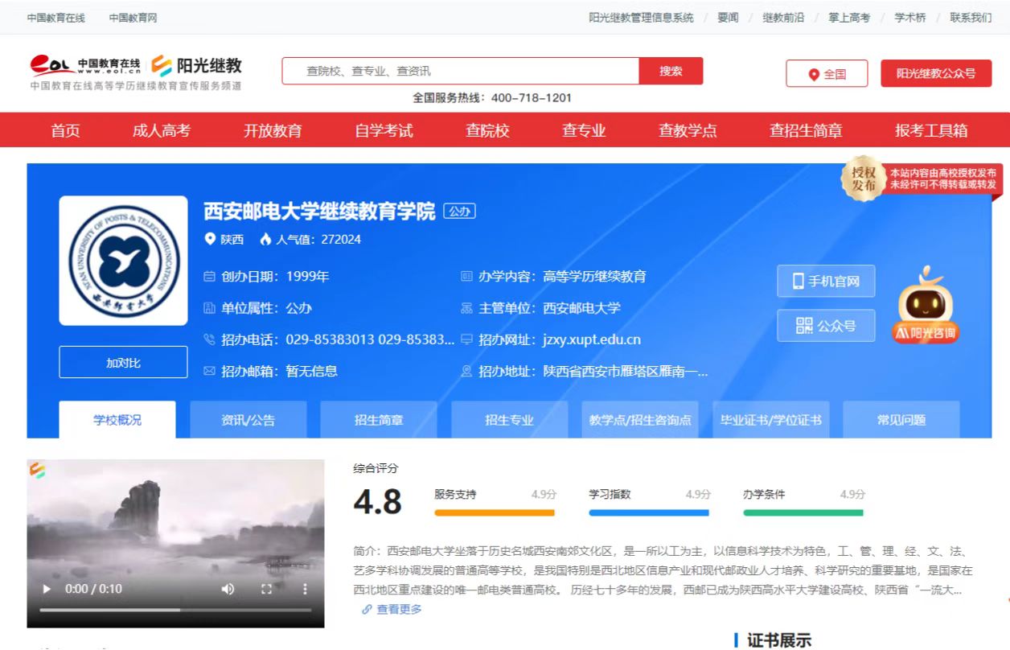This screenshot has height=650, width=1010.
Task: Click the blue 学习指数 score bar
Action: click(x=649, y=512)
